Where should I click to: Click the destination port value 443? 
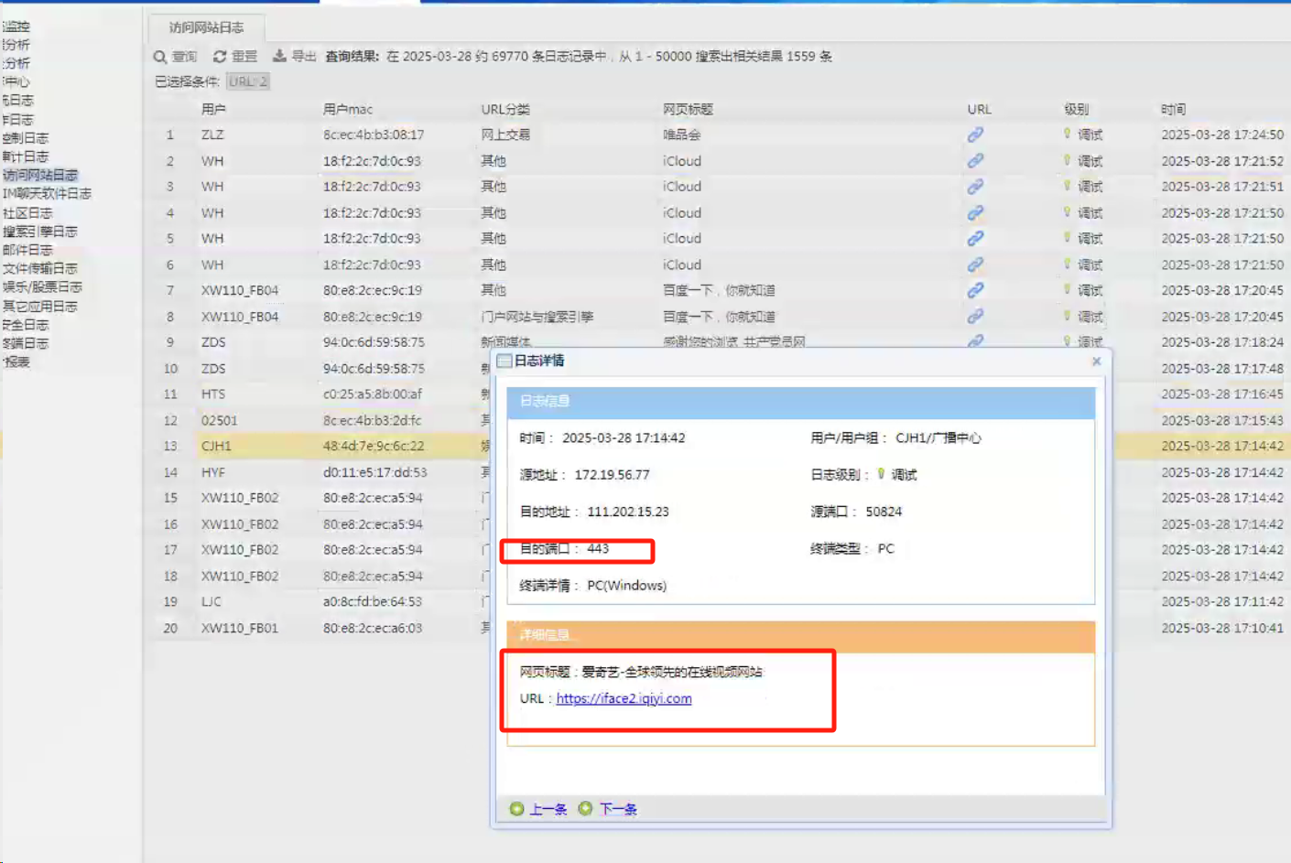coord(598,549)
